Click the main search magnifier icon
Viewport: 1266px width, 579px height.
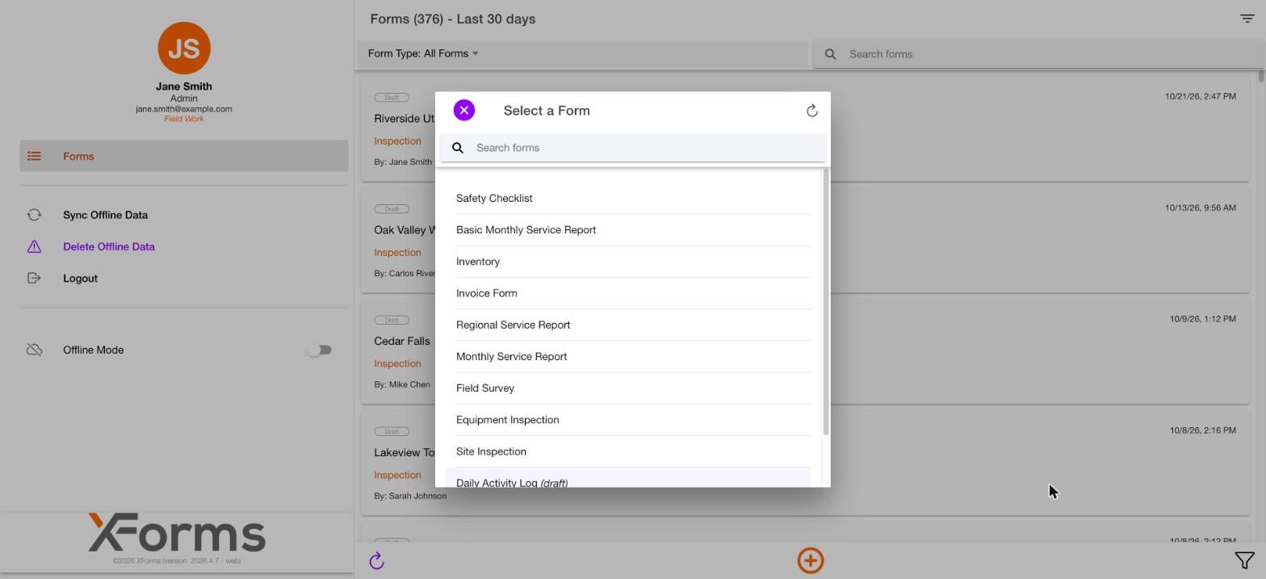(830, 54)
